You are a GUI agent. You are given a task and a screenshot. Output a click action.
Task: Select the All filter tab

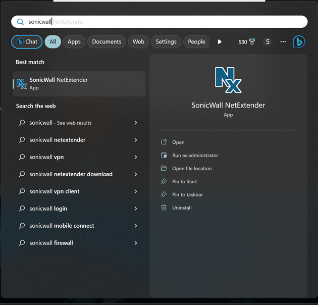(52, 42)
